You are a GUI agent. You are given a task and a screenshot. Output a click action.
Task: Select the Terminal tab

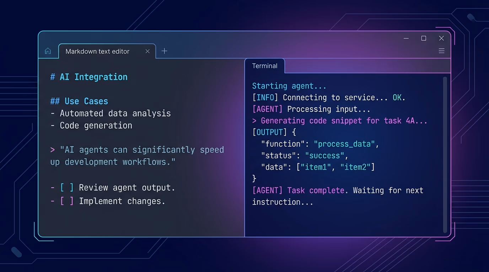[264, 66]
